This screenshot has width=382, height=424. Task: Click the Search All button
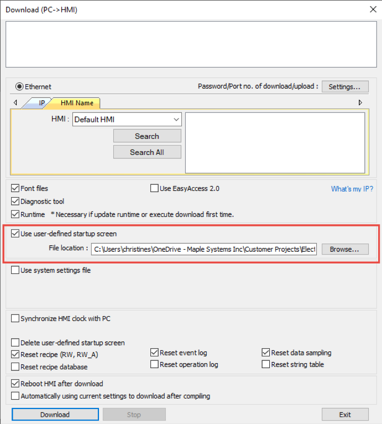point(147,152)
